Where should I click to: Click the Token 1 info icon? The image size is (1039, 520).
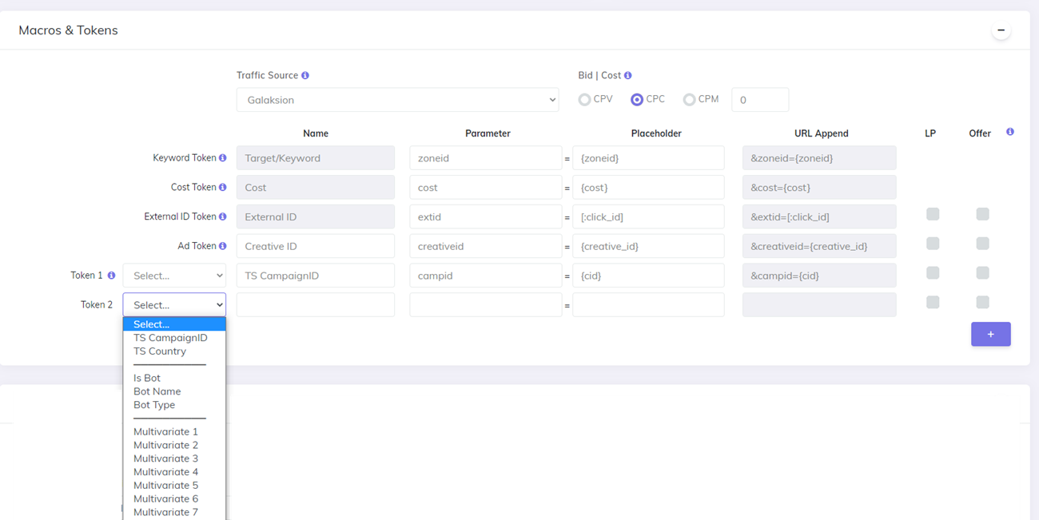coord(111,276)
